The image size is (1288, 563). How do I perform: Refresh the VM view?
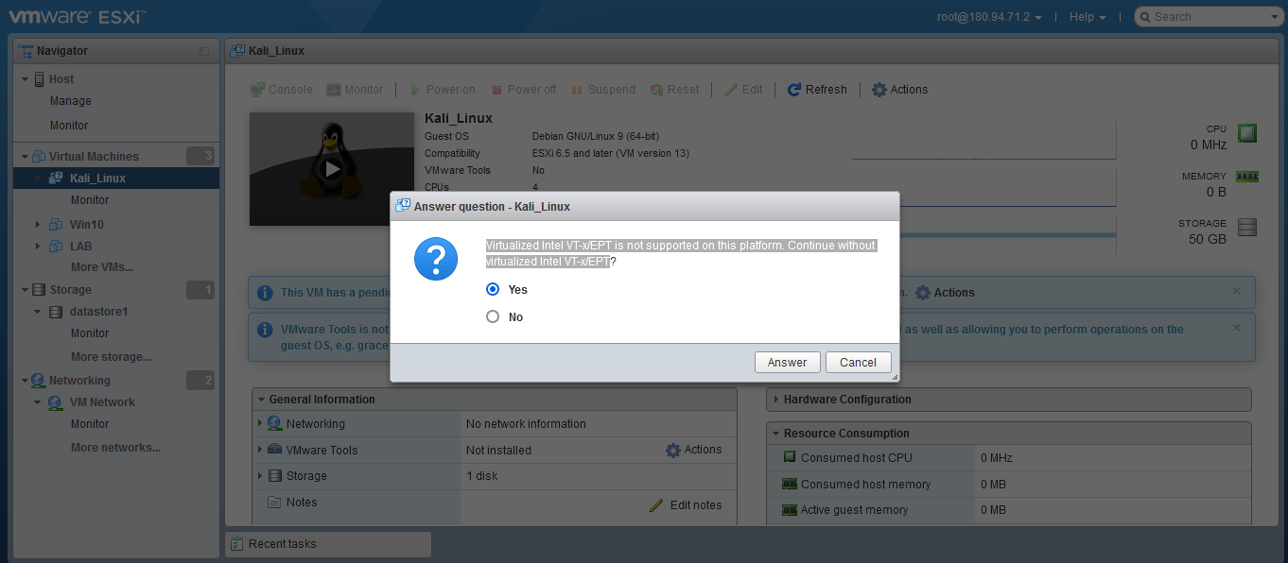click(x=817, y=90)
